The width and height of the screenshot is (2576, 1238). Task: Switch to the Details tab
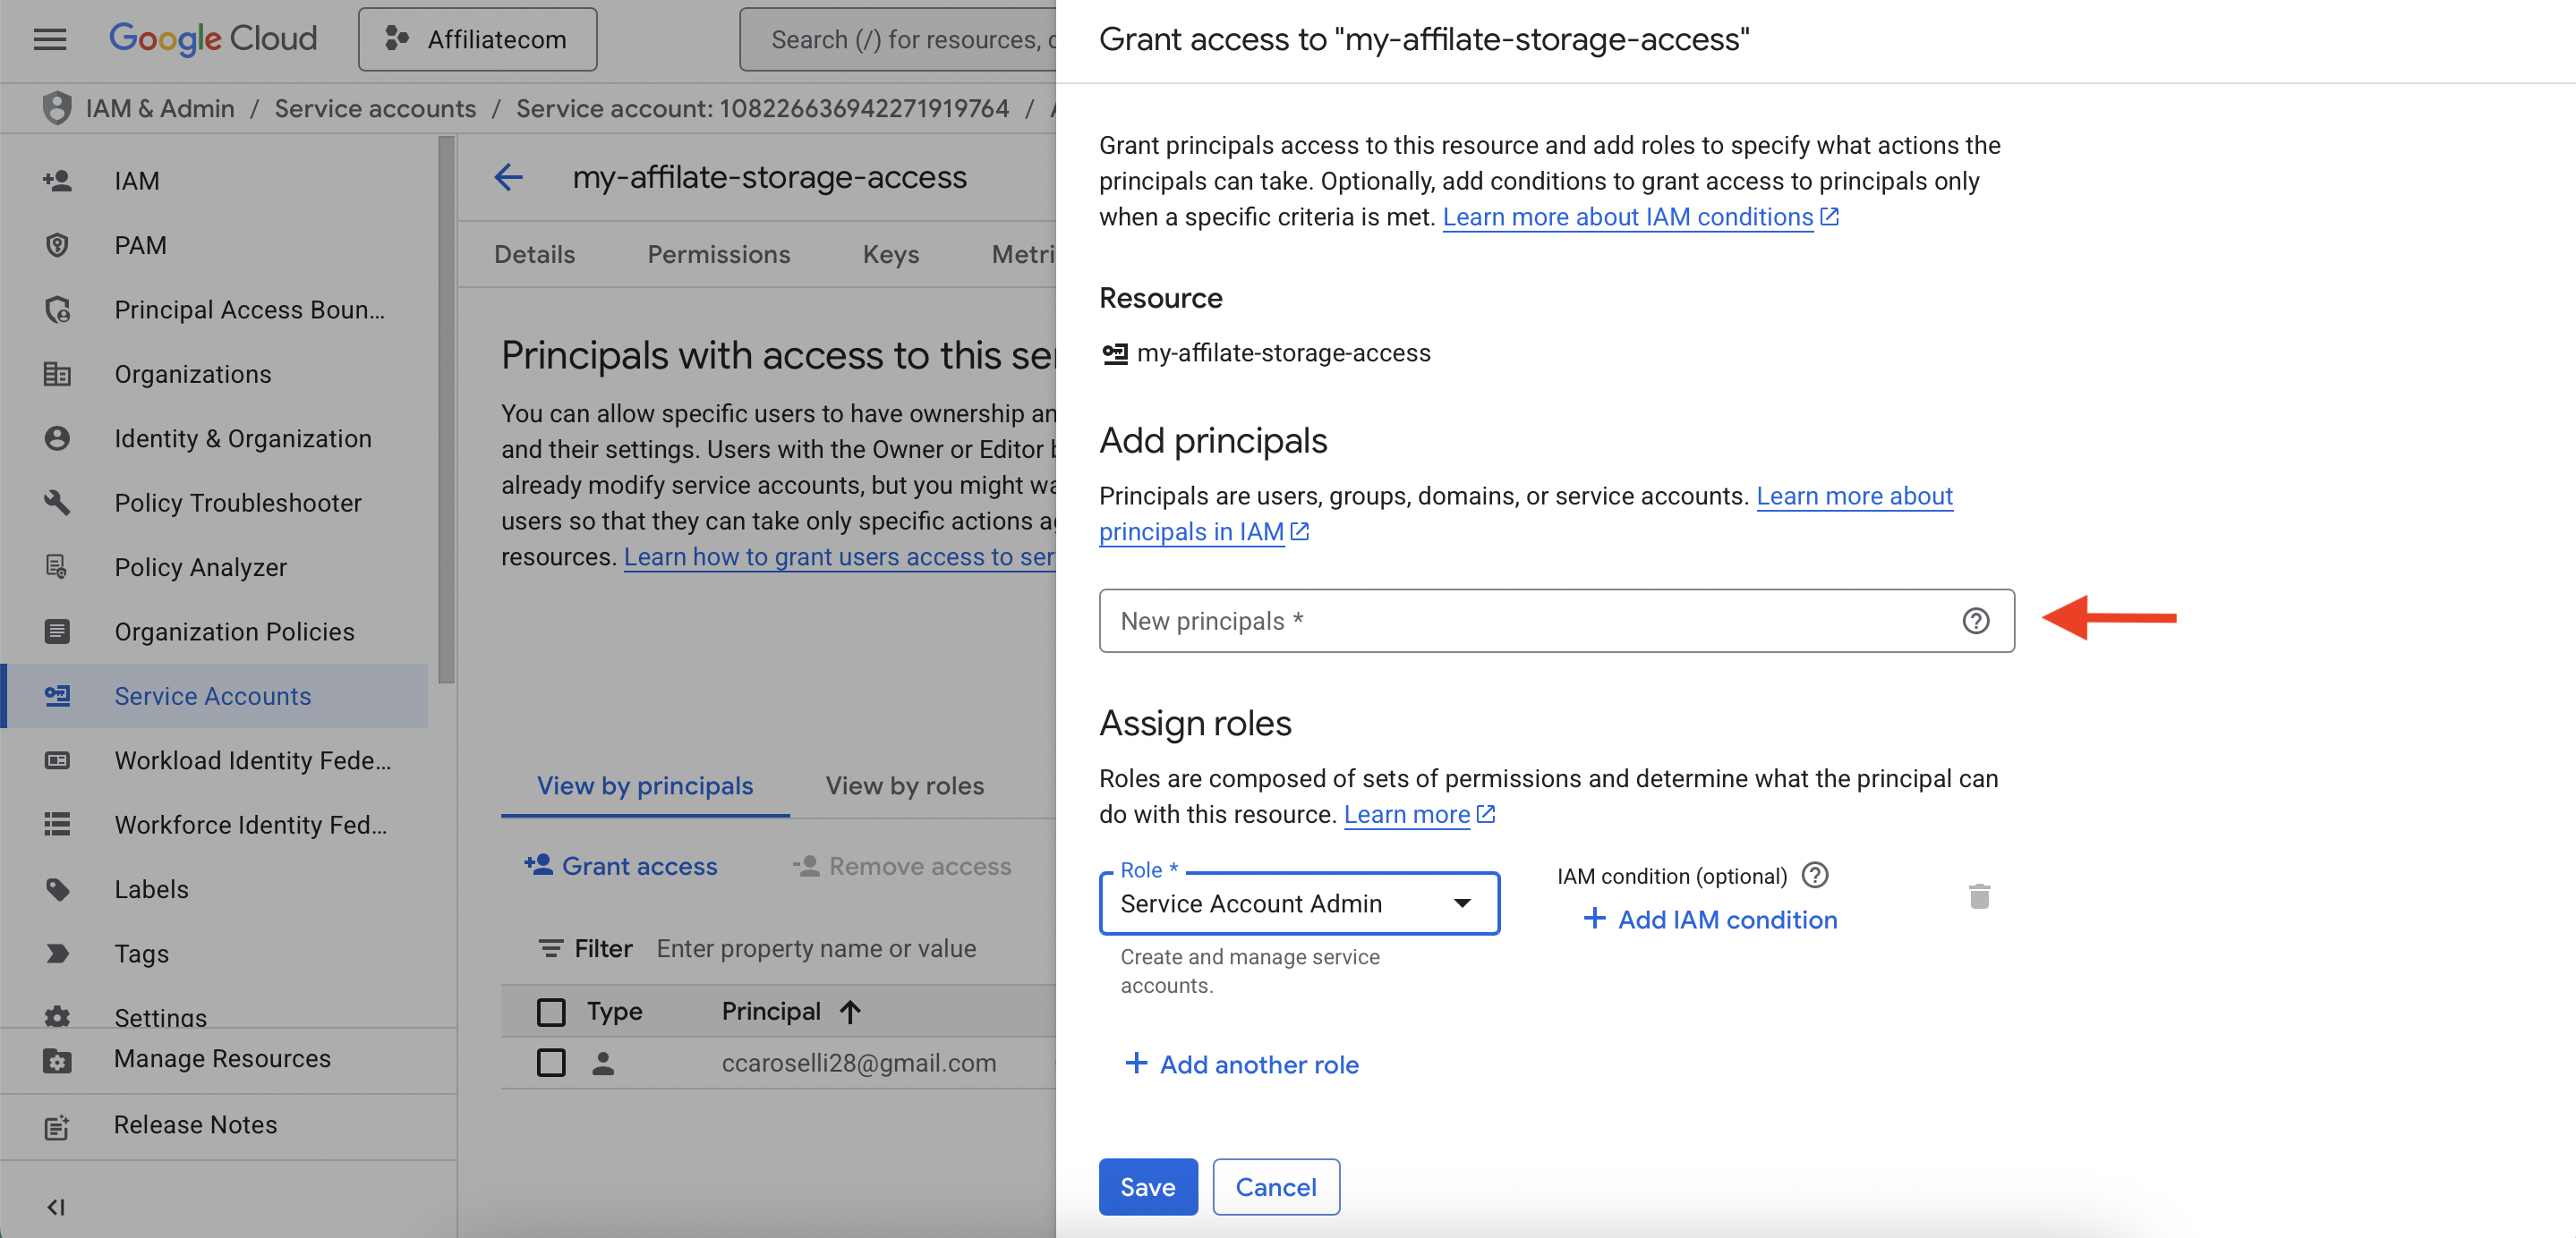click(x=535, y=254)
